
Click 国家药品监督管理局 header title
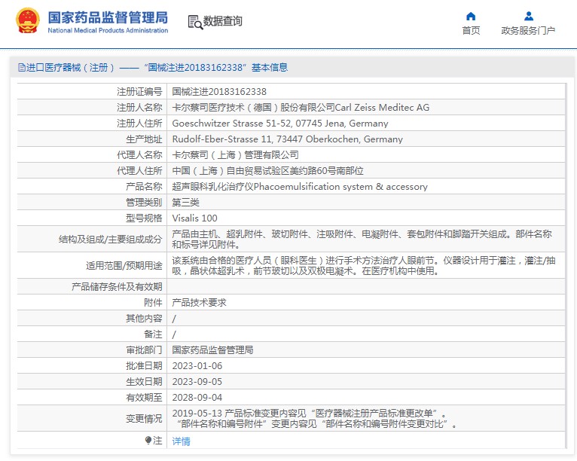pos(108,17)
